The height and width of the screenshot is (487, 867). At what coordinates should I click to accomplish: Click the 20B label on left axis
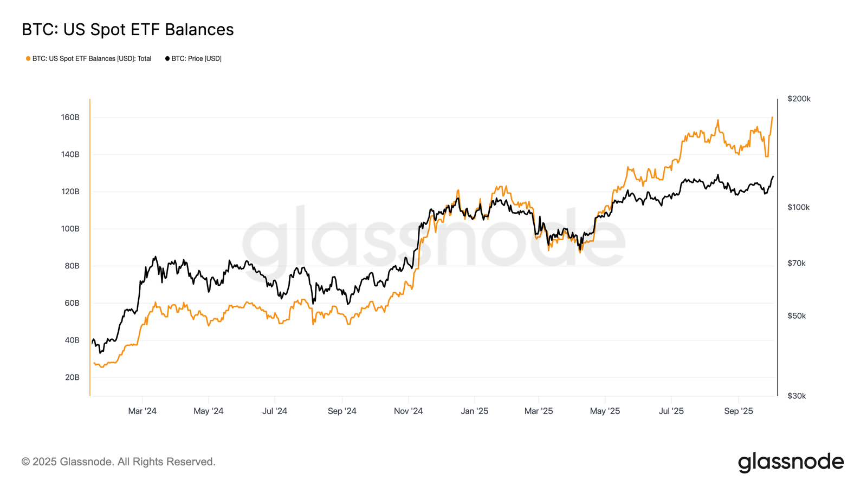click(x=72, y=377)
